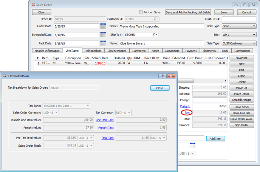This screenshot has height=172, width=260.
Task: Click the Cust. PO # input field
Action: tap(238, 19)
